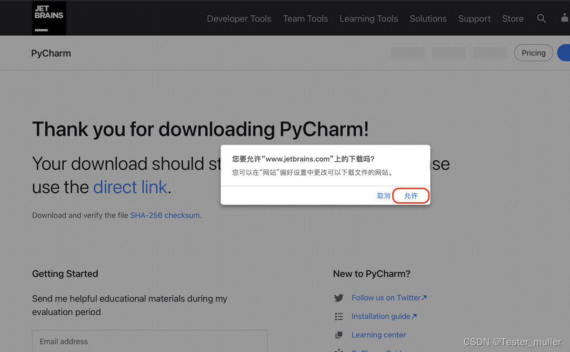Open the Learning center link

coord(378,335)
